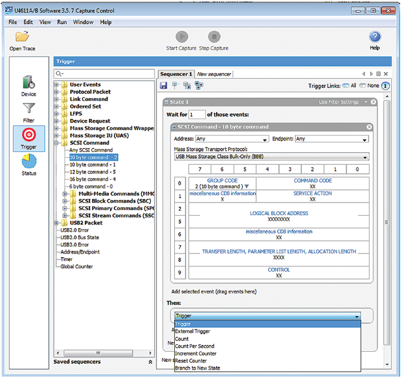This screenshot has height=378, width=401.
Task: Click the Start Capture play icon
Action: [x=182, y=37]
